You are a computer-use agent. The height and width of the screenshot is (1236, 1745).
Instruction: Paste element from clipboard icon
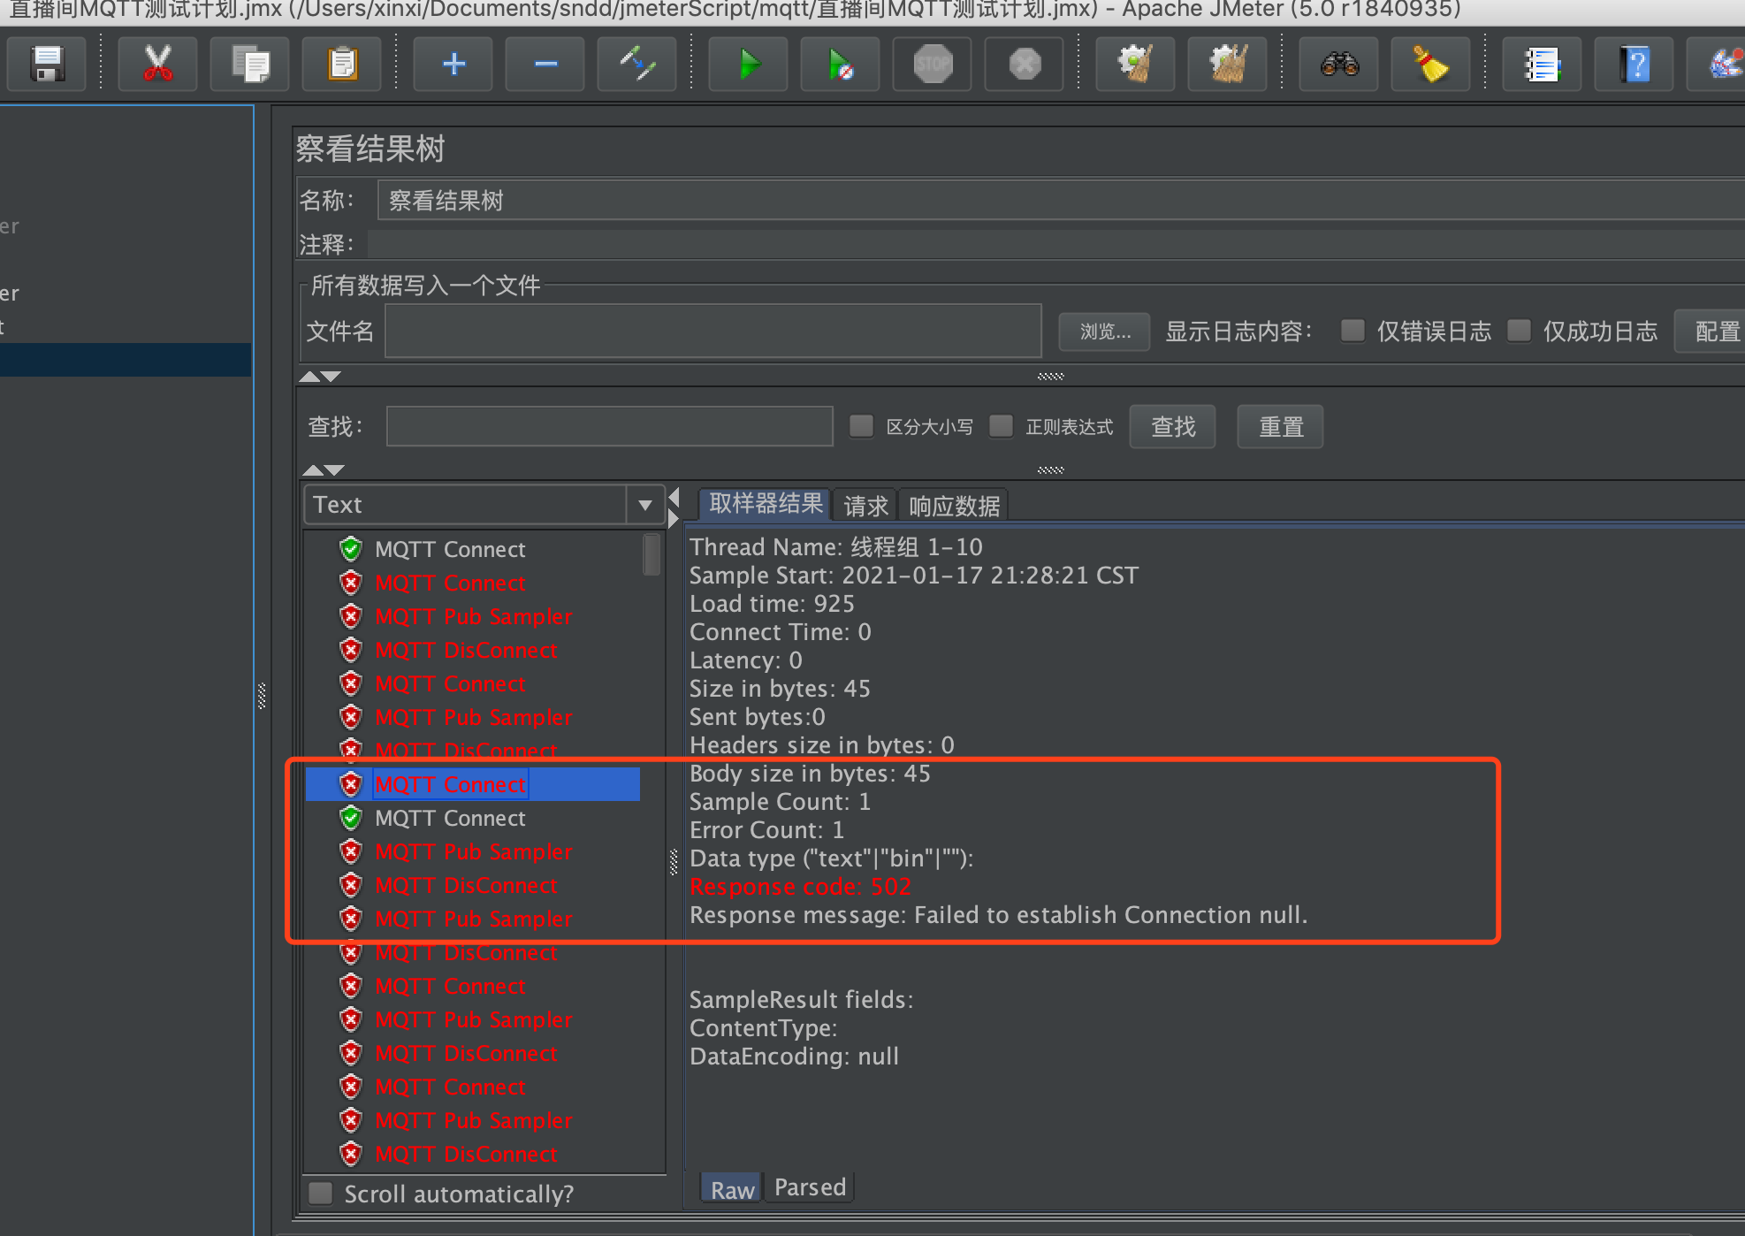click(341, 63)
